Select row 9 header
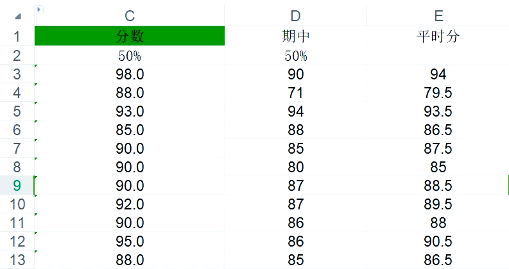Image resolution: width=509 pixels, height=269 pixels. [x=17, y=186]
